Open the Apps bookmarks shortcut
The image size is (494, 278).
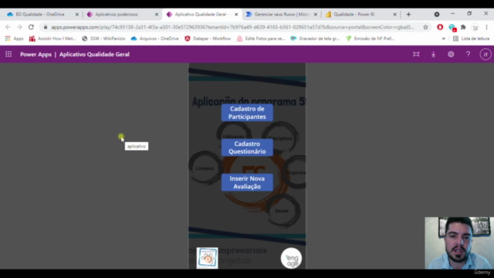point(14,39)
